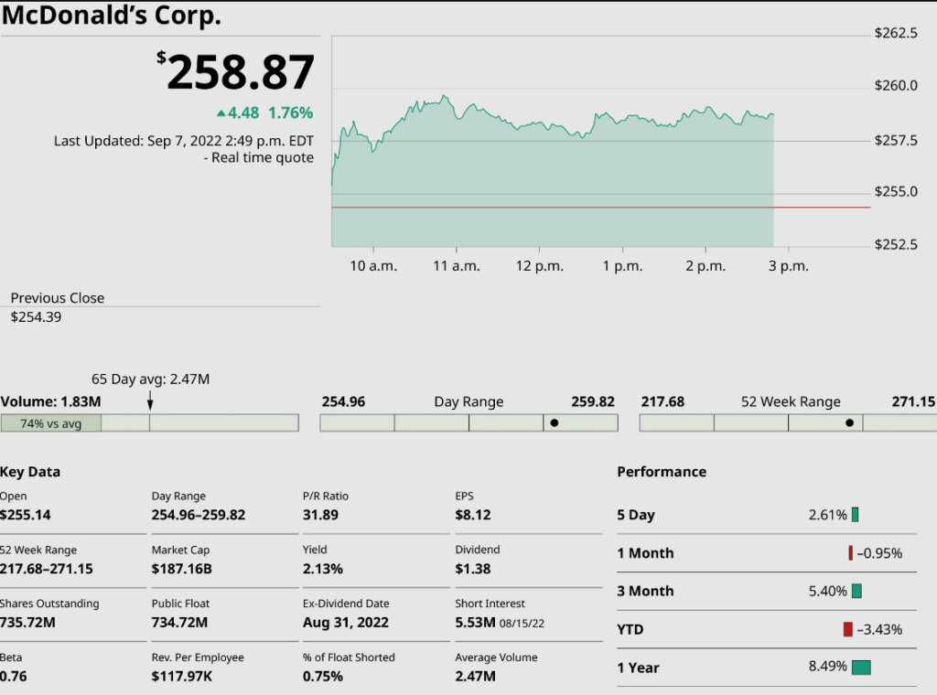Click the 10 a.m. time axis label

pyautogui.click(x=373, y=266)
